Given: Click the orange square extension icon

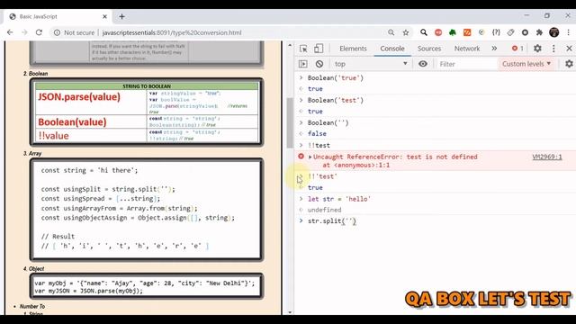Looking at the screenshot, I should (467, 32).
